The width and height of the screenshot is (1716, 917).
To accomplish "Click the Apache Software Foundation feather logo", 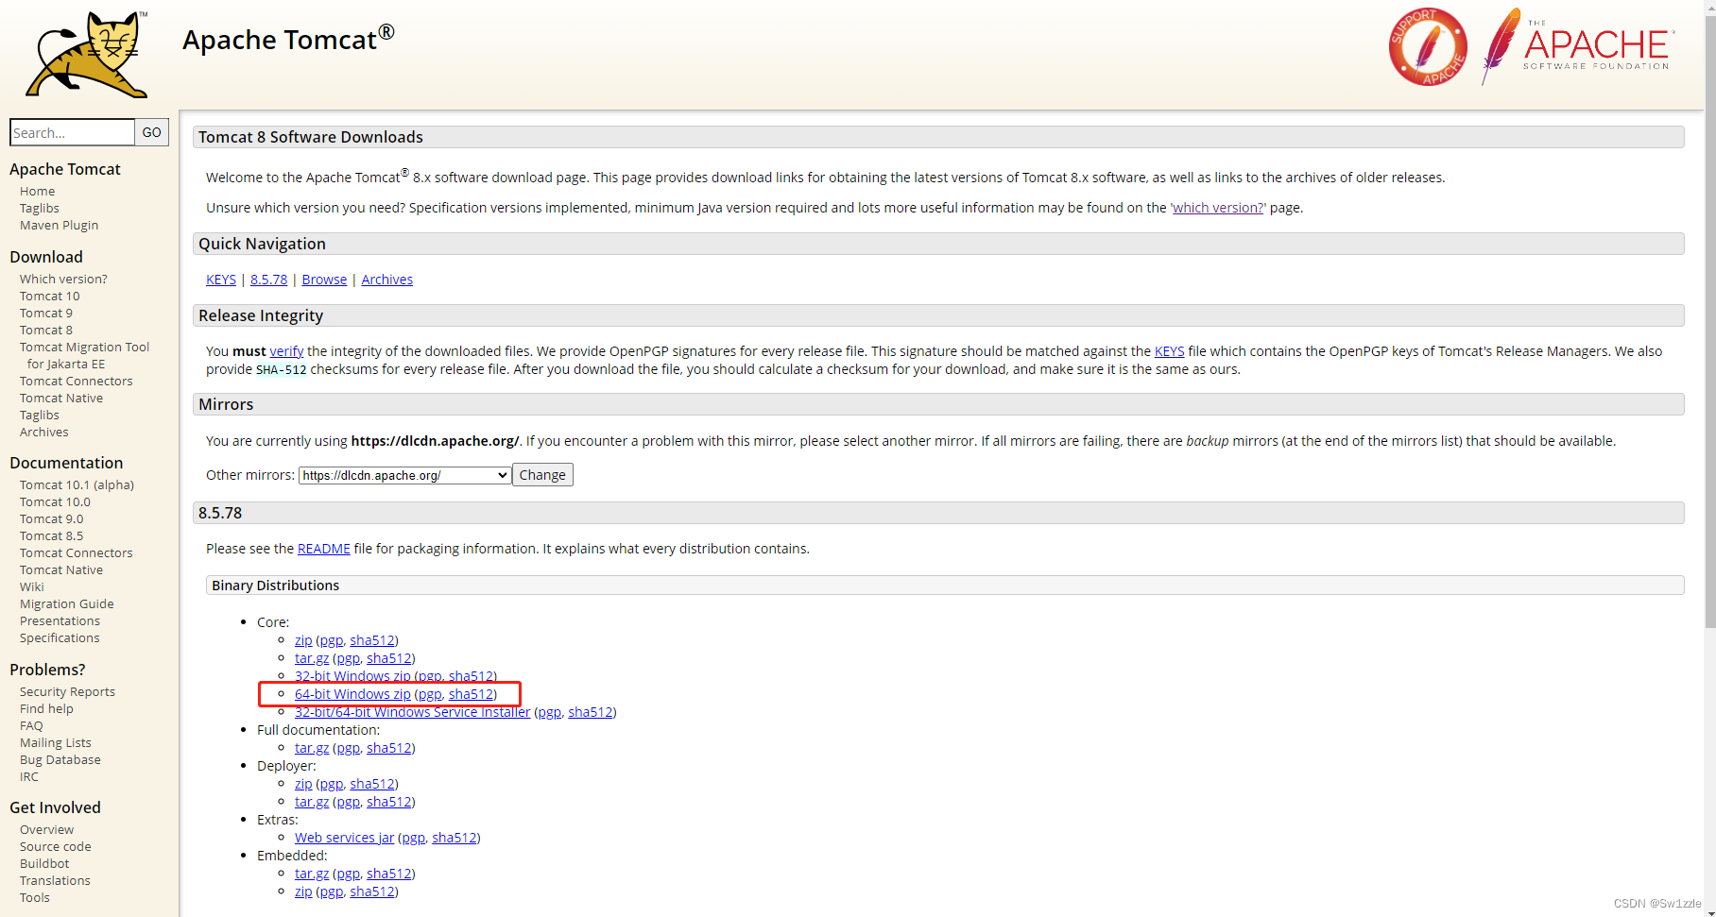I will coord(1577,46).
